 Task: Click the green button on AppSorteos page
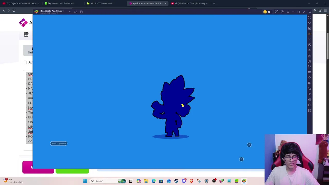coord(72,171)
